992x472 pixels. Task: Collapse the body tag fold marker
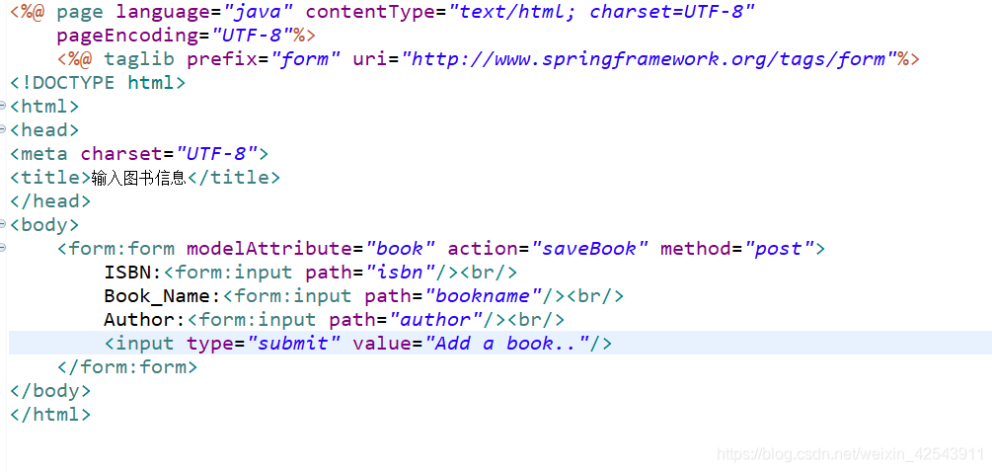tap(3, 224)
